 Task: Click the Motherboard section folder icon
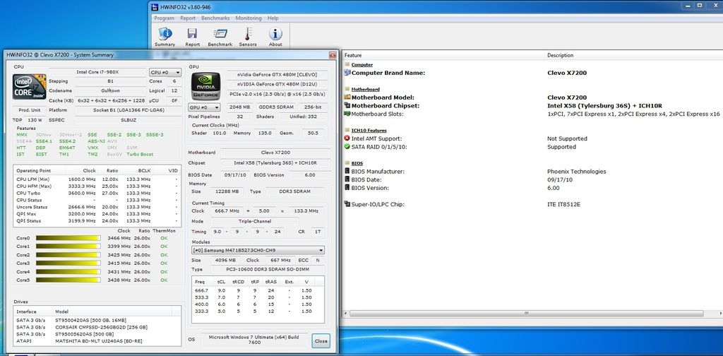[347, 90]
